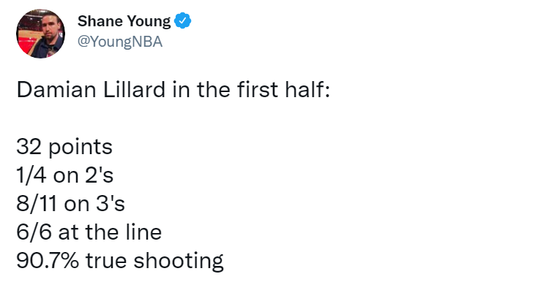The height and width of the screenshot is (282, 546).
Task: Click the '1/4' fraction
Action: (x=31, y=175)
